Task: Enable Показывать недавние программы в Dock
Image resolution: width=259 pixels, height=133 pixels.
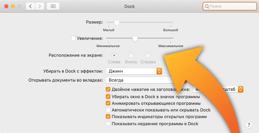Action: tap(108, 124)
